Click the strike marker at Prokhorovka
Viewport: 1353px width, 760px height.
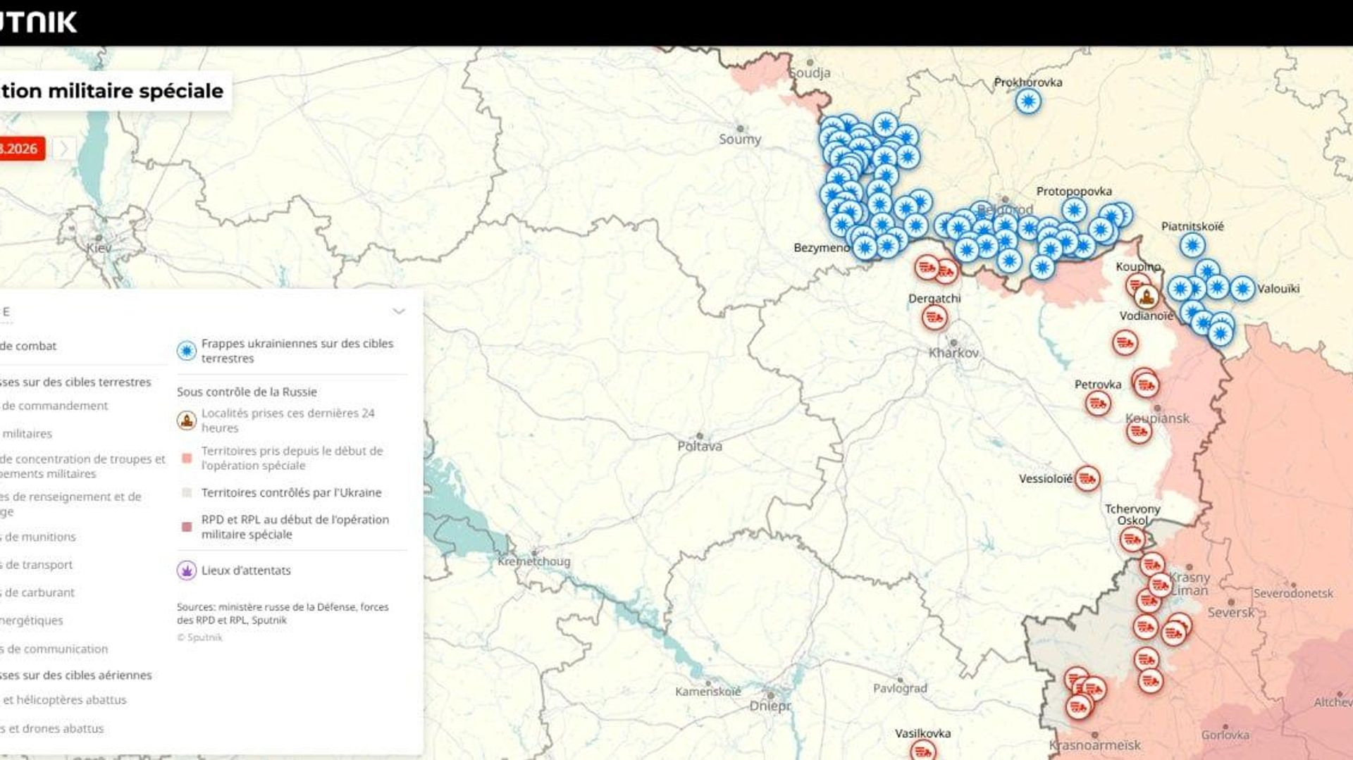click(1028, 101)
